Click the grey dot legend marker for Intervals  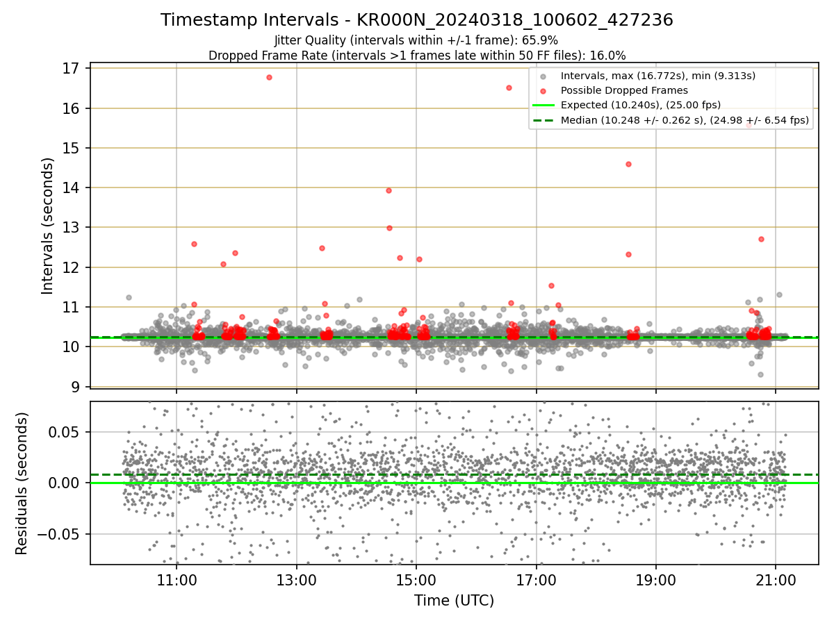click(543, 76)
